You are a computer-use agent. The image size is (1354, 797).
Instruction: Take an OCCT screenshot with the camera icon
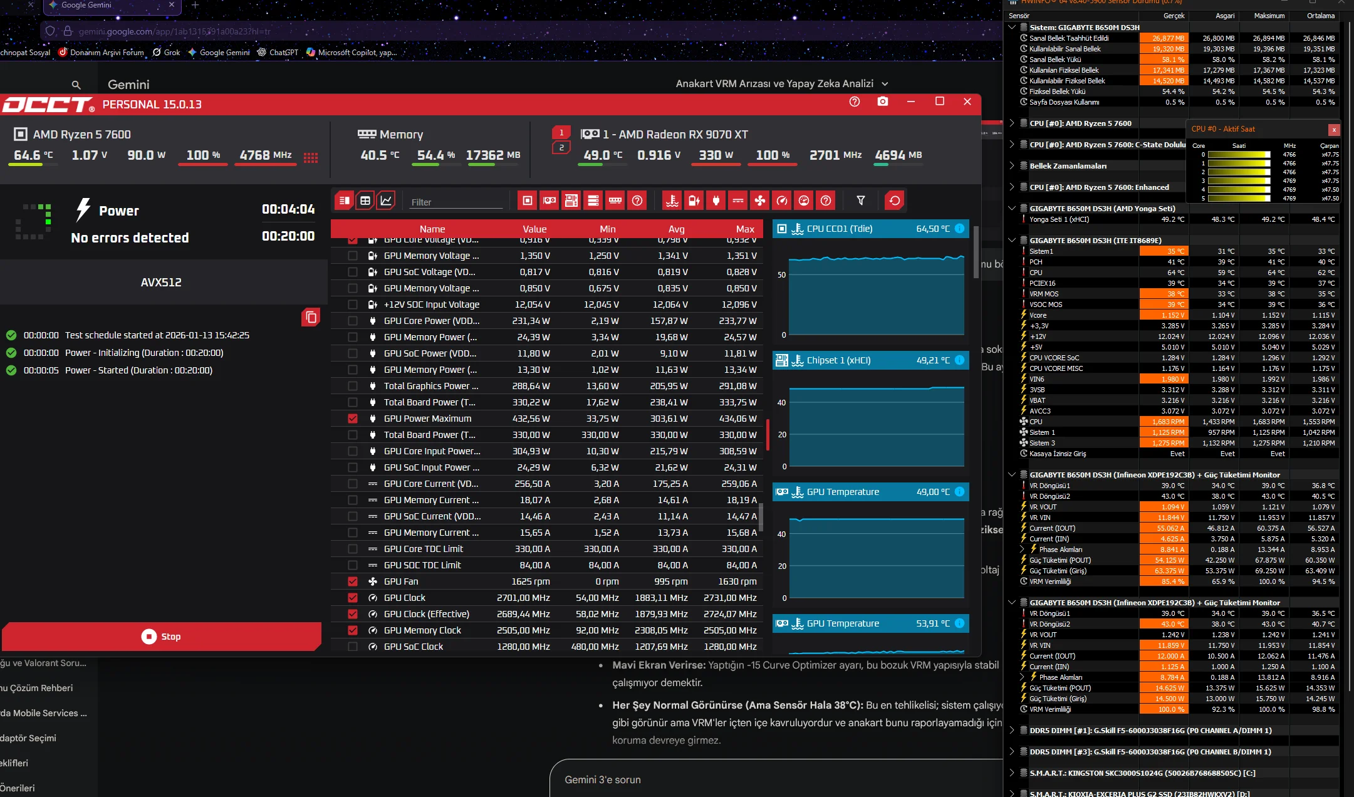(883, 102)
